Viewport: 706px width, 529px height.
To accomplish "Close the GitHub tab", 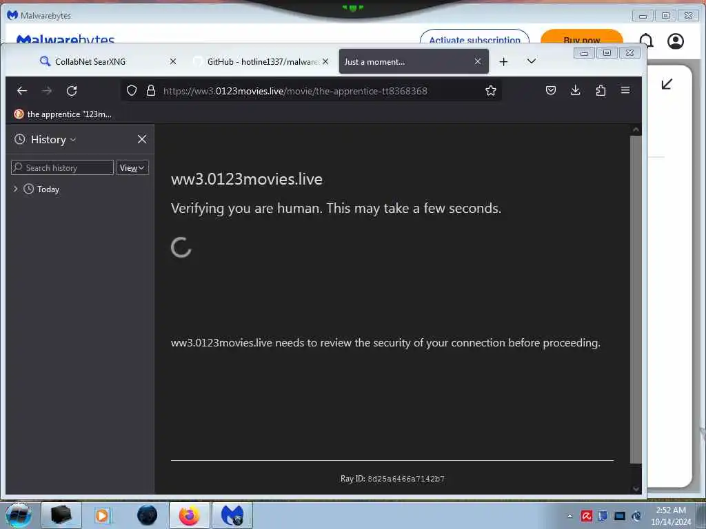I will 325,61.
